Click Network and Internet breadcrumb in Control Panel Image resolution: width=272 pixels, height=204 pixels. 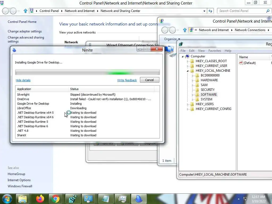80,11
